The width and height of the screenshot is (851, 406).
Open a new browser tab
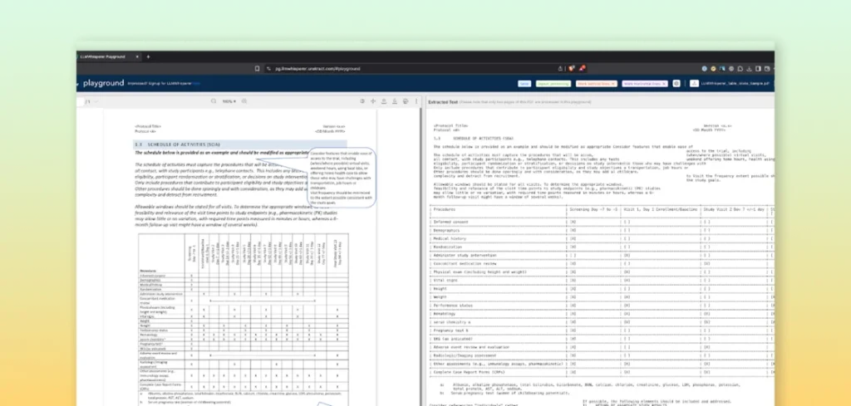click(148, 56)
